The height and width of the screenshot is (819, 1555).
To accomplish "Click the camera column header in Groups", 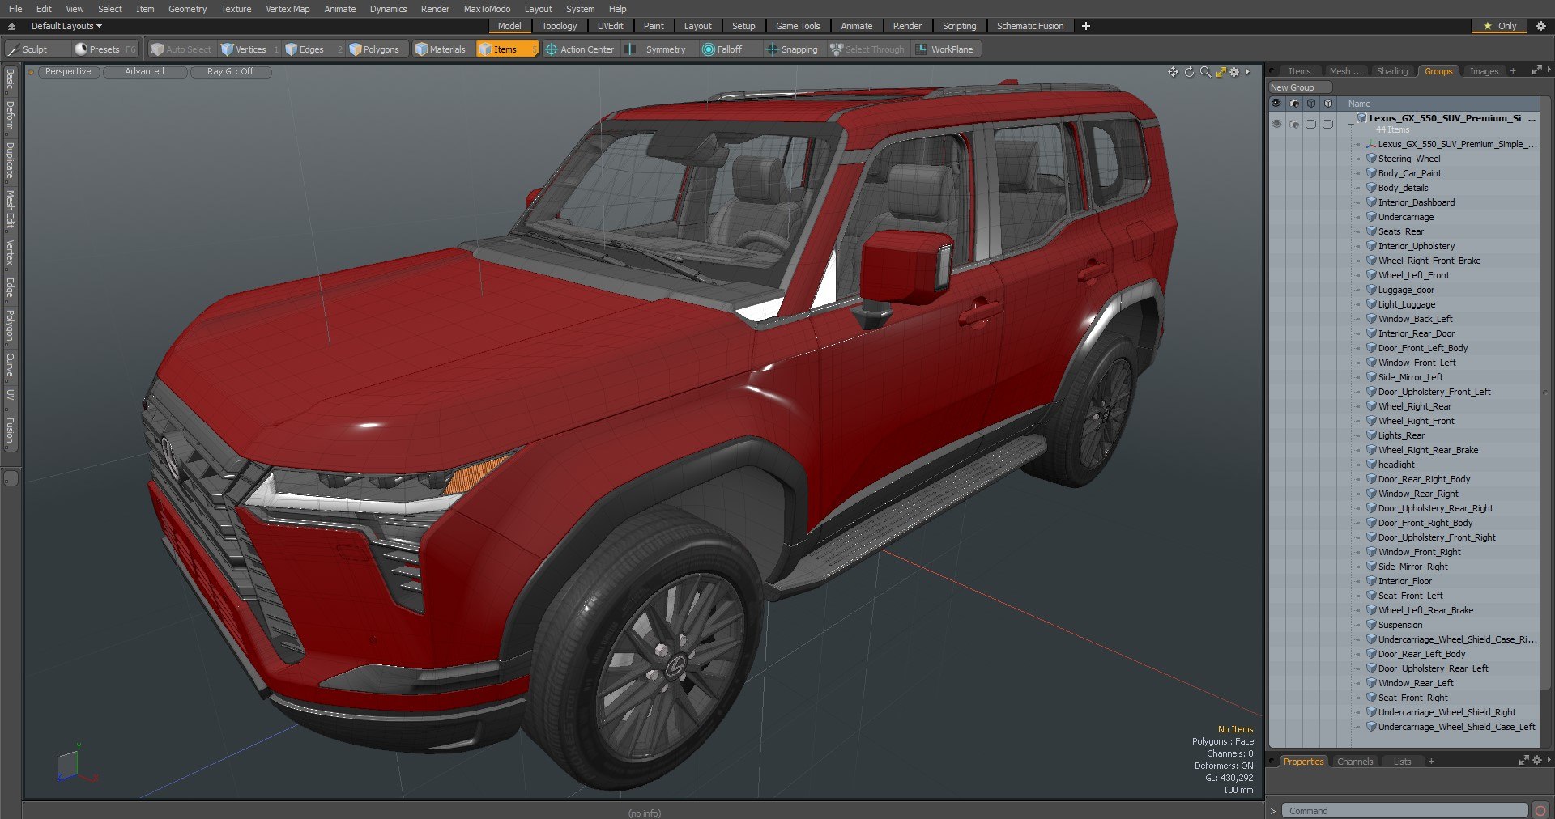I will pos(1293,104).
